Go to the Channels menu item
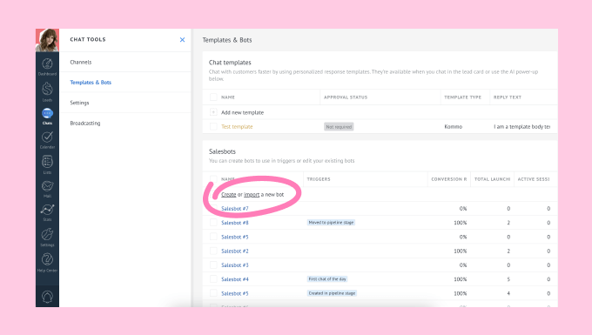 tap(81, 63)
